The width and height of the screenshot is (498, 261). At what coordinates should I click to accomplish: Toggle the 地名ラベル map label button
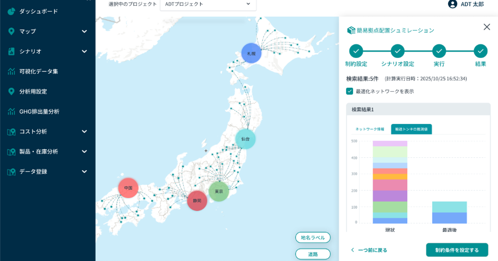click(x=313, y=237)
